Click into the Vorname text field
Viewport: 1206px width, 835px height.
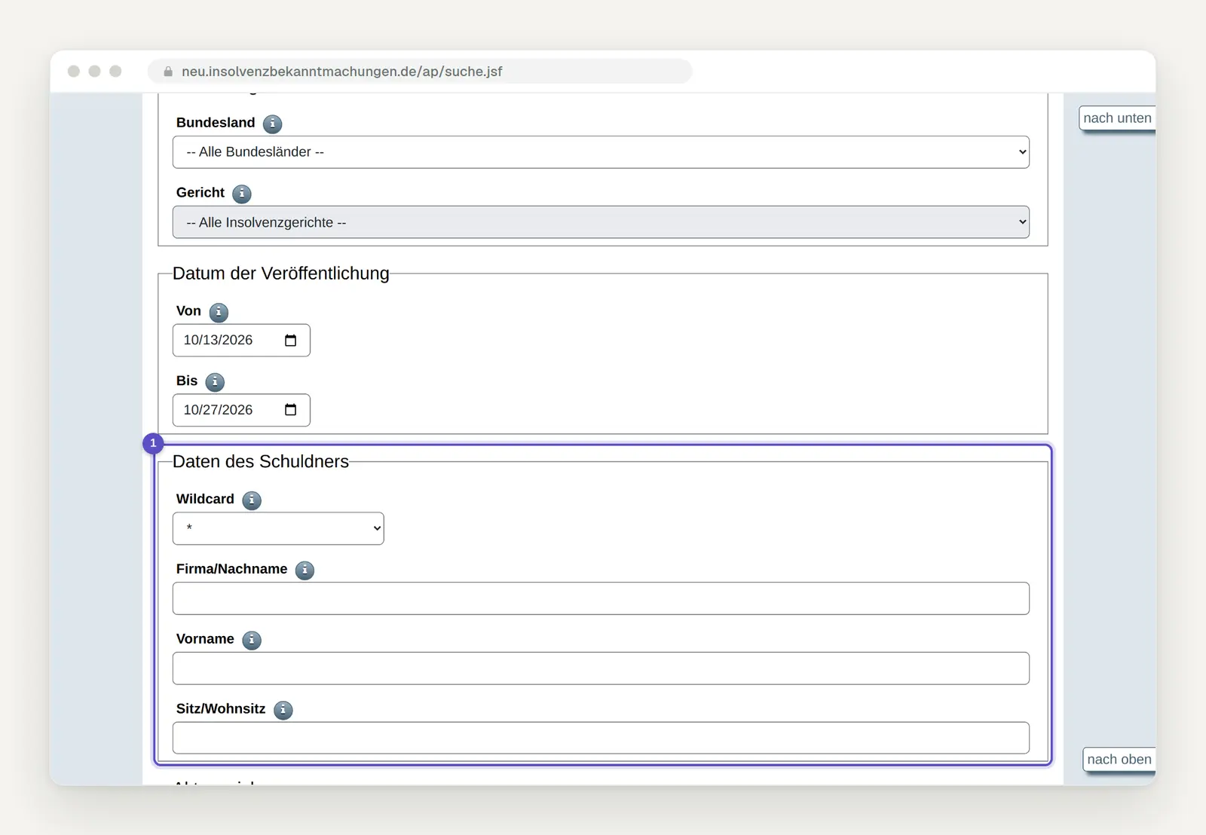pyautogui.click(x=601, y=668)
